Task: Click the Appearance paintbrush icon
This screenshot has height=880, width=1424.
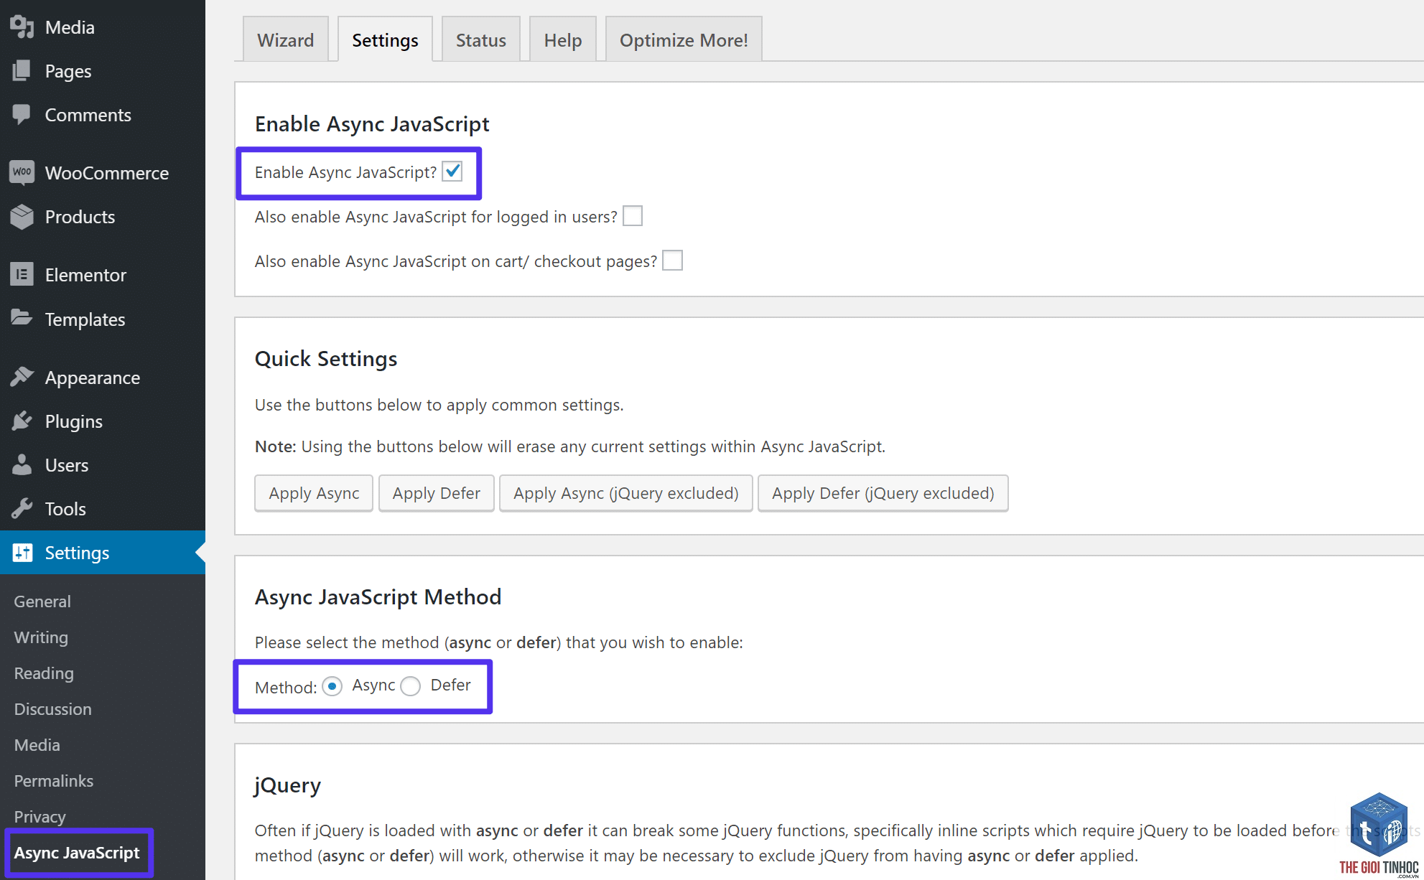Action: 22,377
